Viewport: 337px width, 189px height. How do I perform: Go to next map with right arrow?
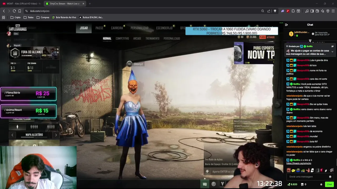tap(56, 135)
